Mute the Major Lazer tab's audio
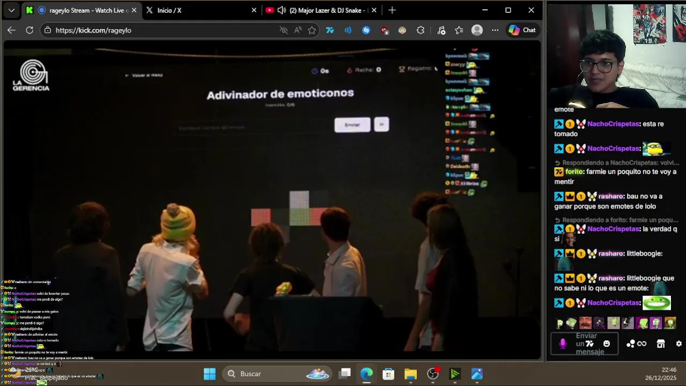 pos(282,10)
